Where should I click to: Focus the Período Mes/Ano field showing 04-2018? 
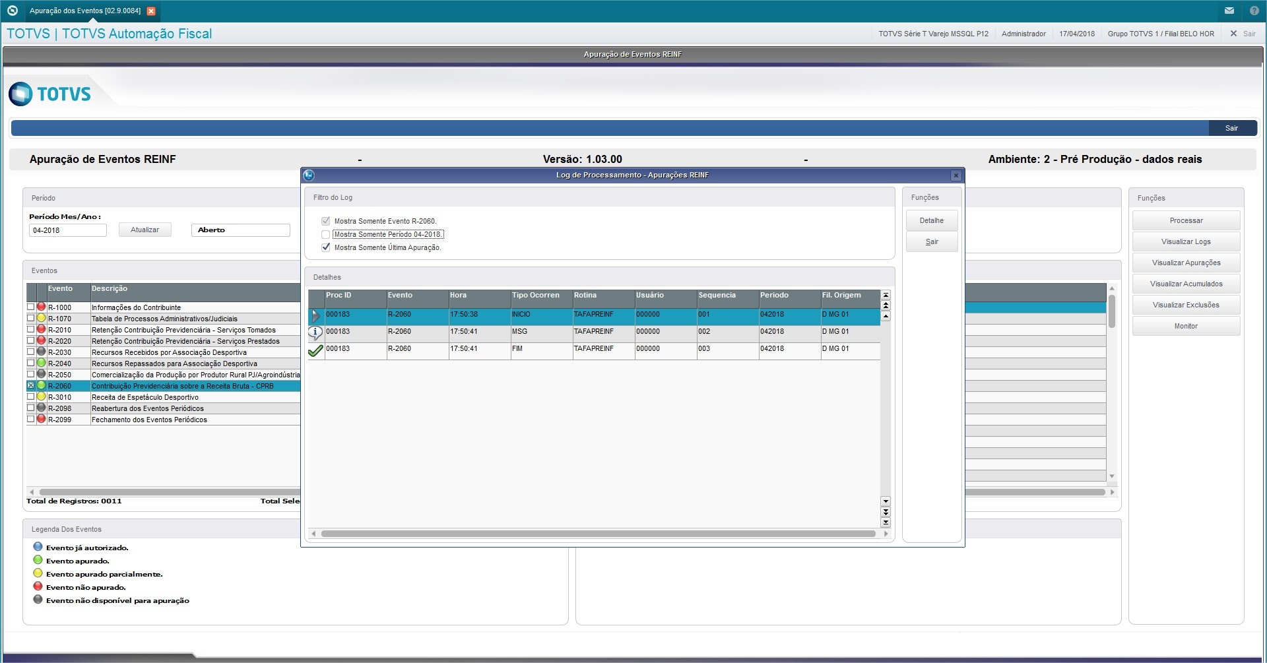point(67,230)
